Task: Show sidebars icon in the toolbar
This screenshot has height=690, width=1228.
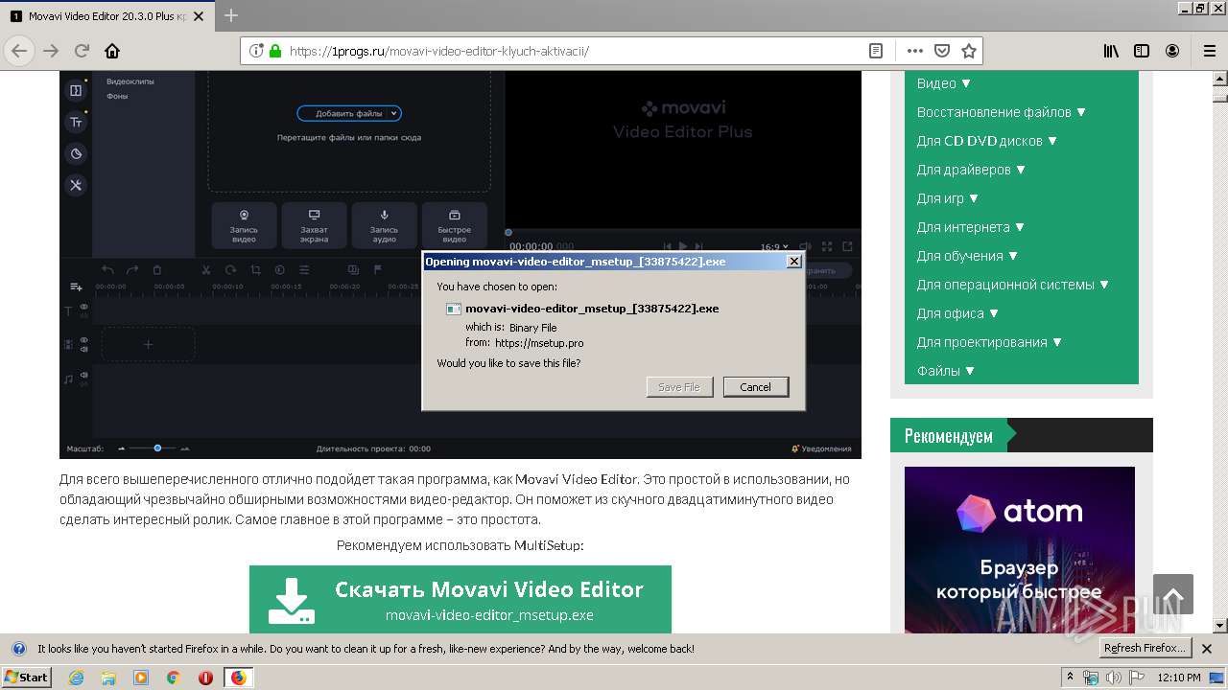Action: pyautogui.click(x=1142, y=51)
